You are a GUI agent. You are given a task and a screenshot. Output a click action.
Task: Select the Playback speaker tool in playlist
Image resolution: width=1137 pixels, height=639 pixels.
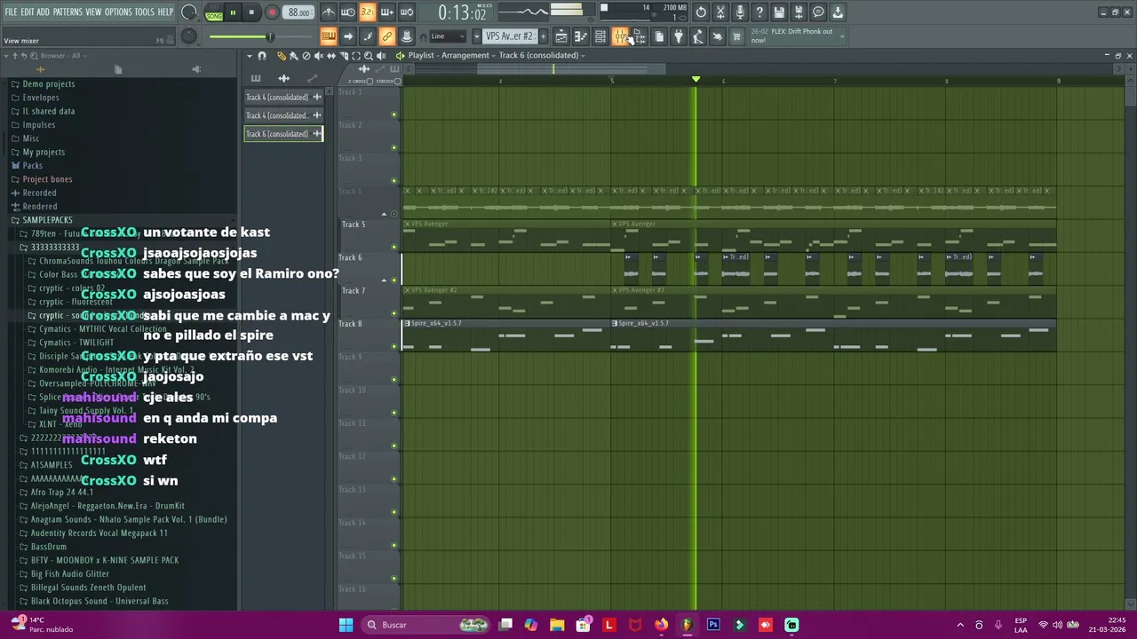tap(381, 56)
